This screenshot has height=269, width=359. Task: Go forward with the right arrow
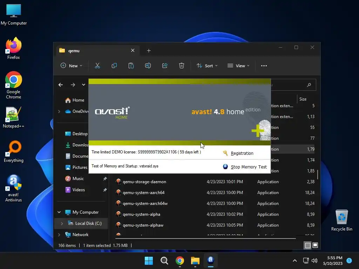(73, 85)
